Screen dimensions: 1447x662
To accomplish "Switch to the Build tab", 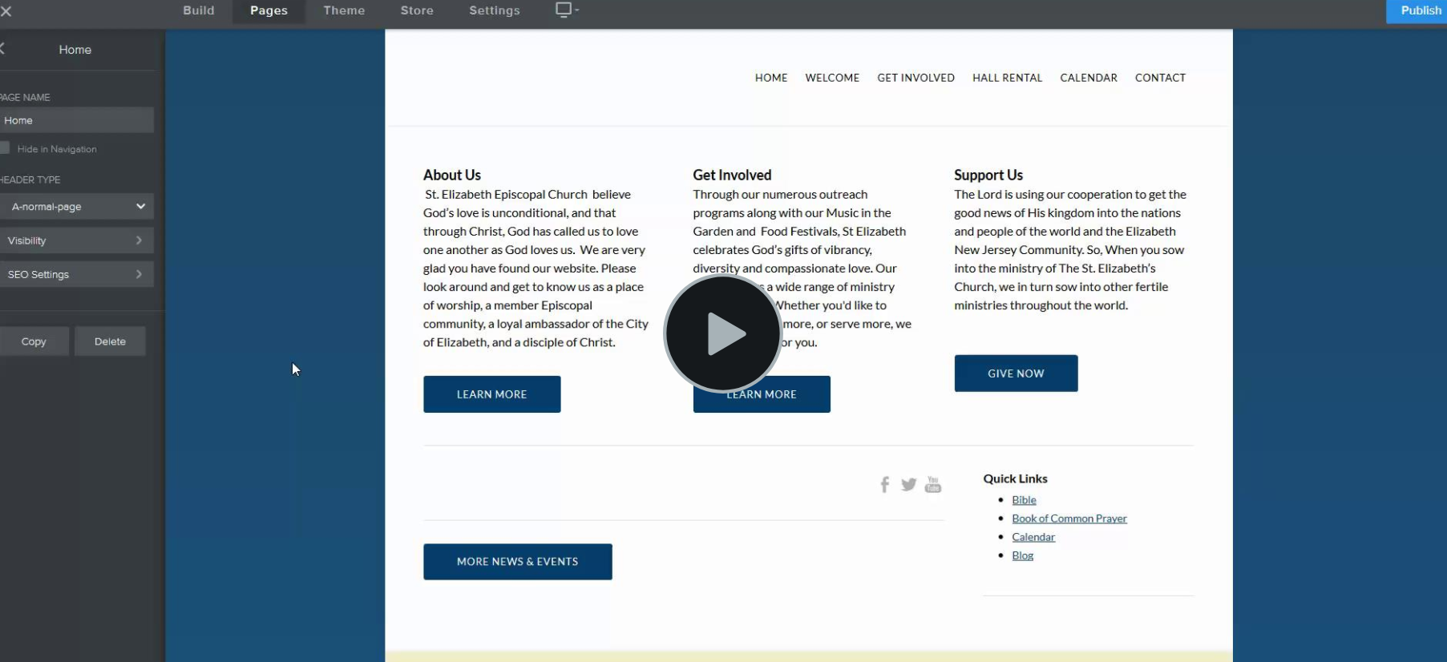I will coord(199,10).
